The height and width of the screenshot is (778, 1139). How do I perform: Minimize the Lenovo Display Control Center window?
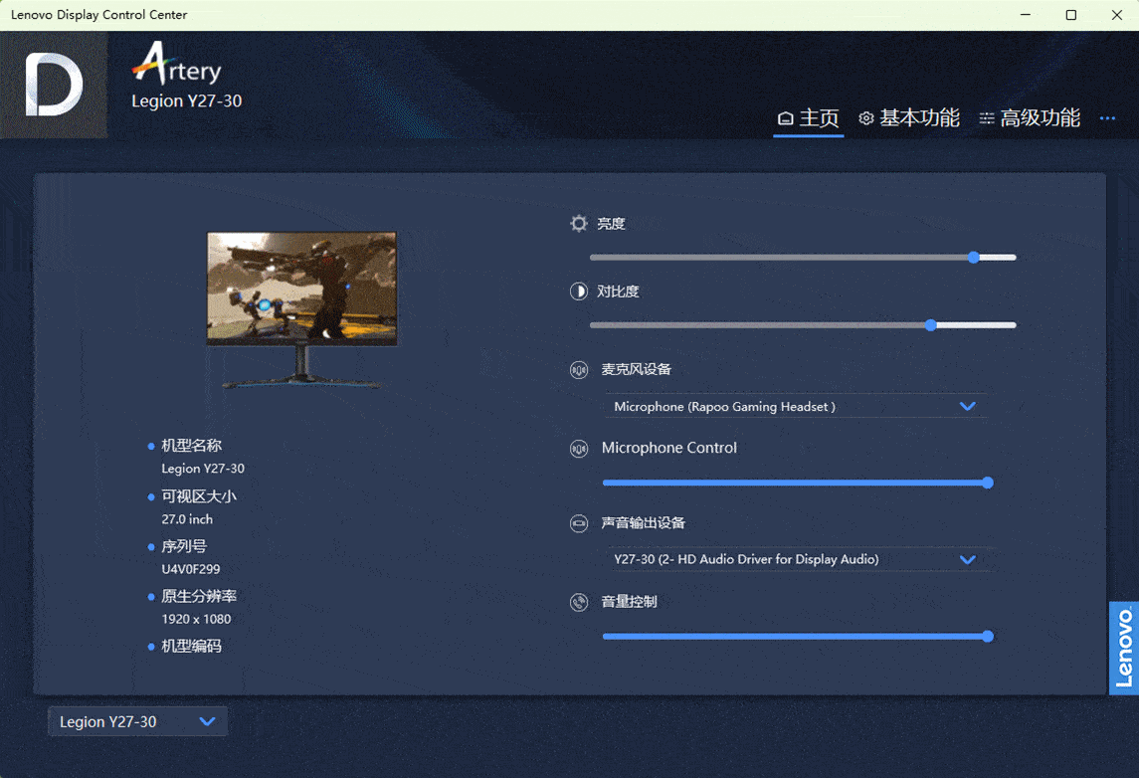(1025, 15)
